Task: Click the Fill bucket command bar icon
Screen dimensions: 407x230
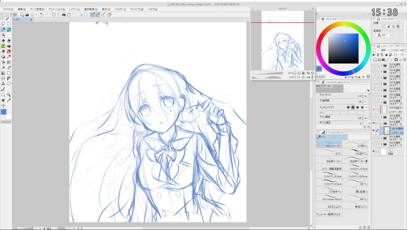Action: tap(64, 15)
